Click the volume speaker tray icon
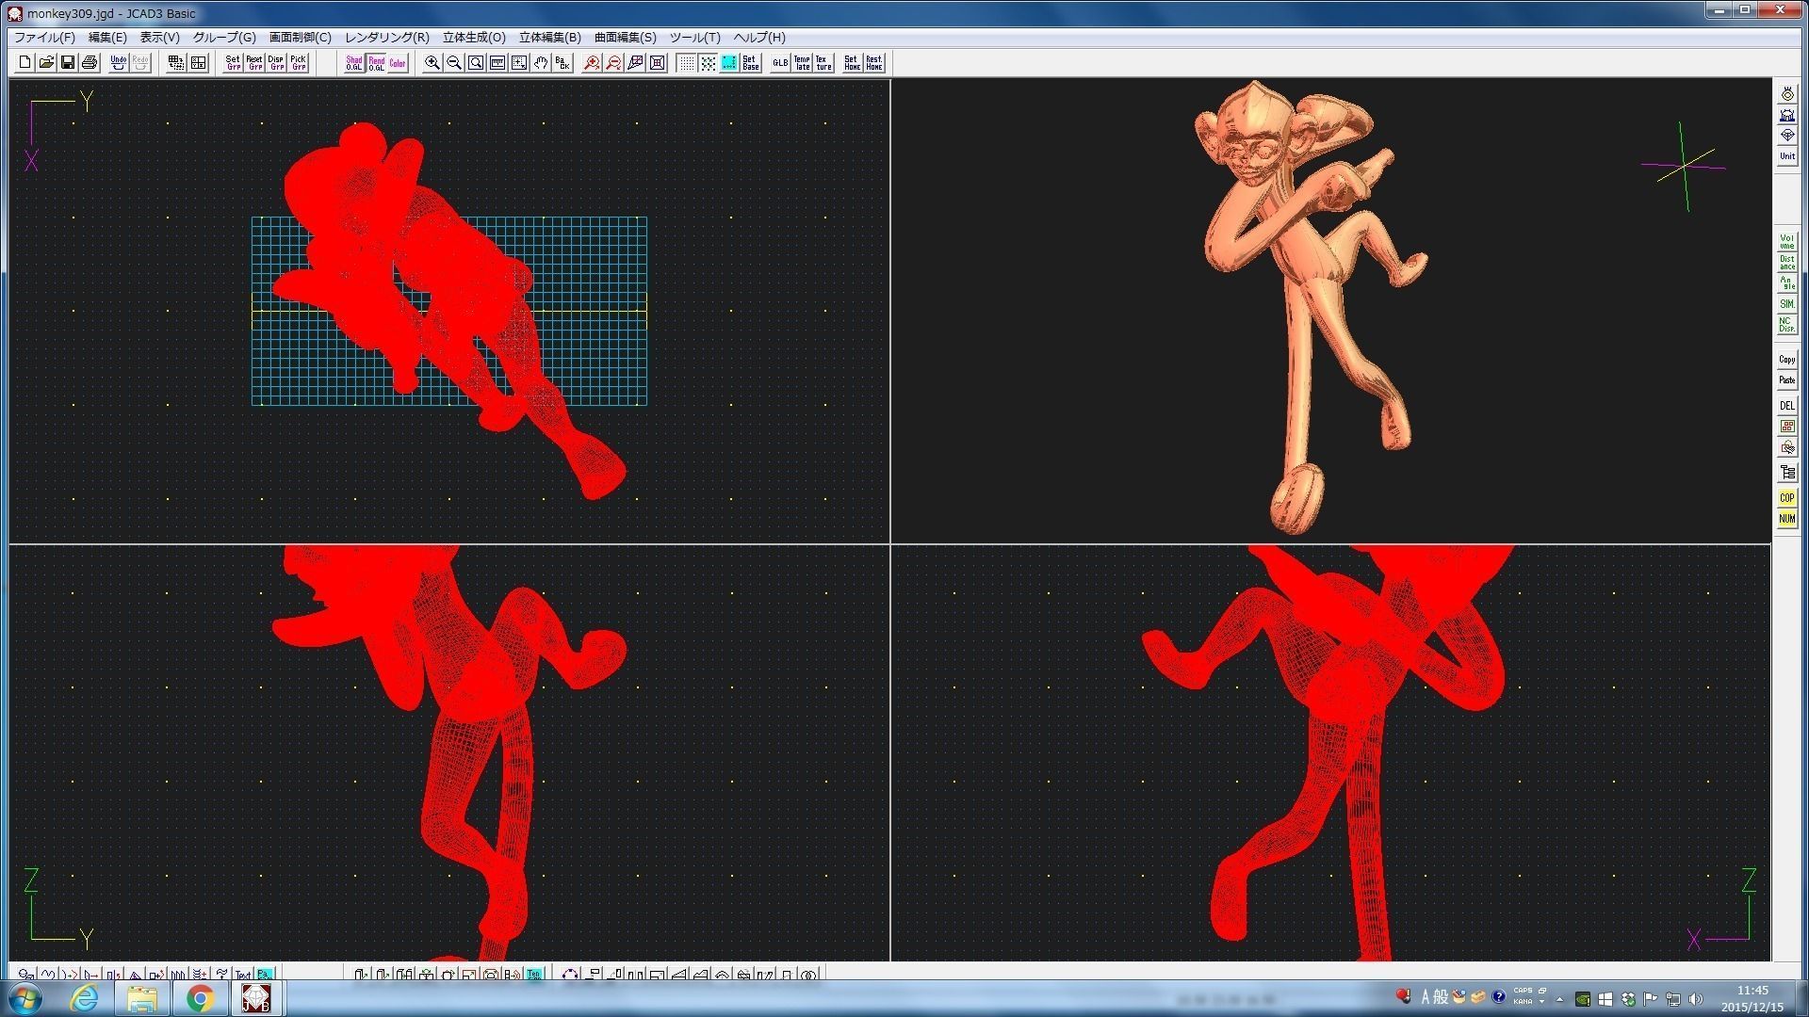1809x1017 pixels. point(1696,999)
